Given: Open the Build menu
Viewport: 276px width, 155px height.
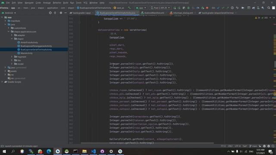Looking at the screenshot, I should (66, 3).
